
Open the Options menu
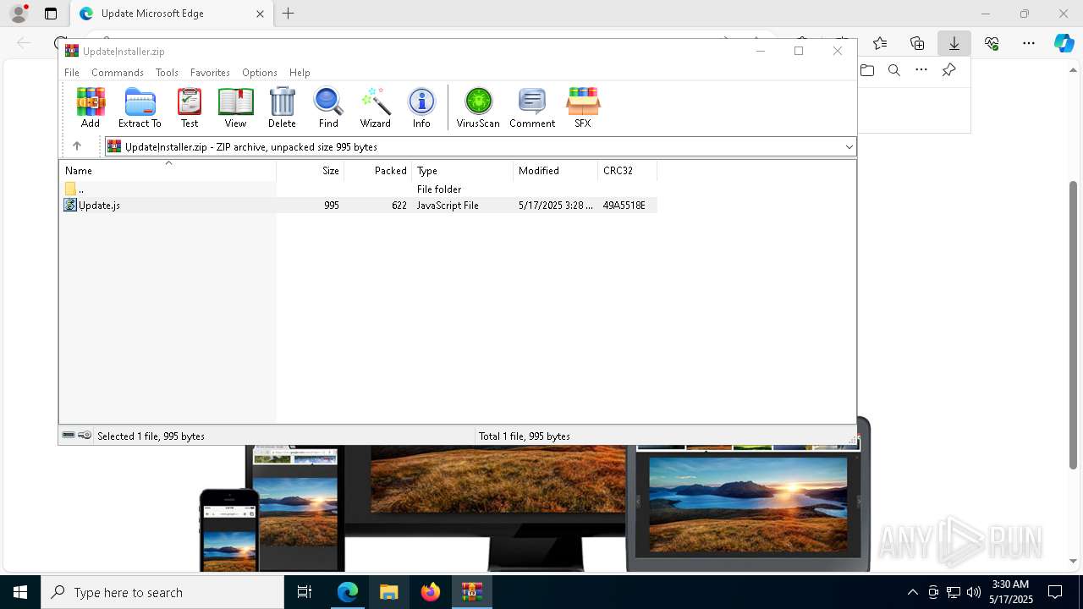click(x=260, y=73)
